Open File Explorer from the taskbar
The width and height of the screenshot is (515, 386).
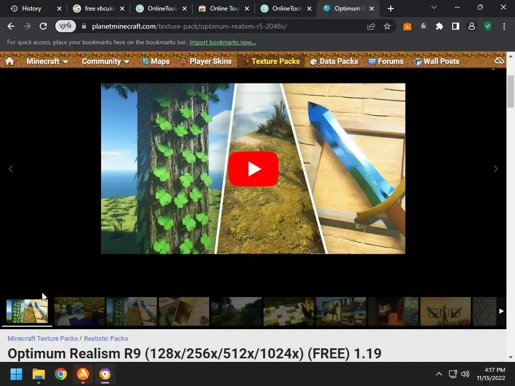coord(38,374)
